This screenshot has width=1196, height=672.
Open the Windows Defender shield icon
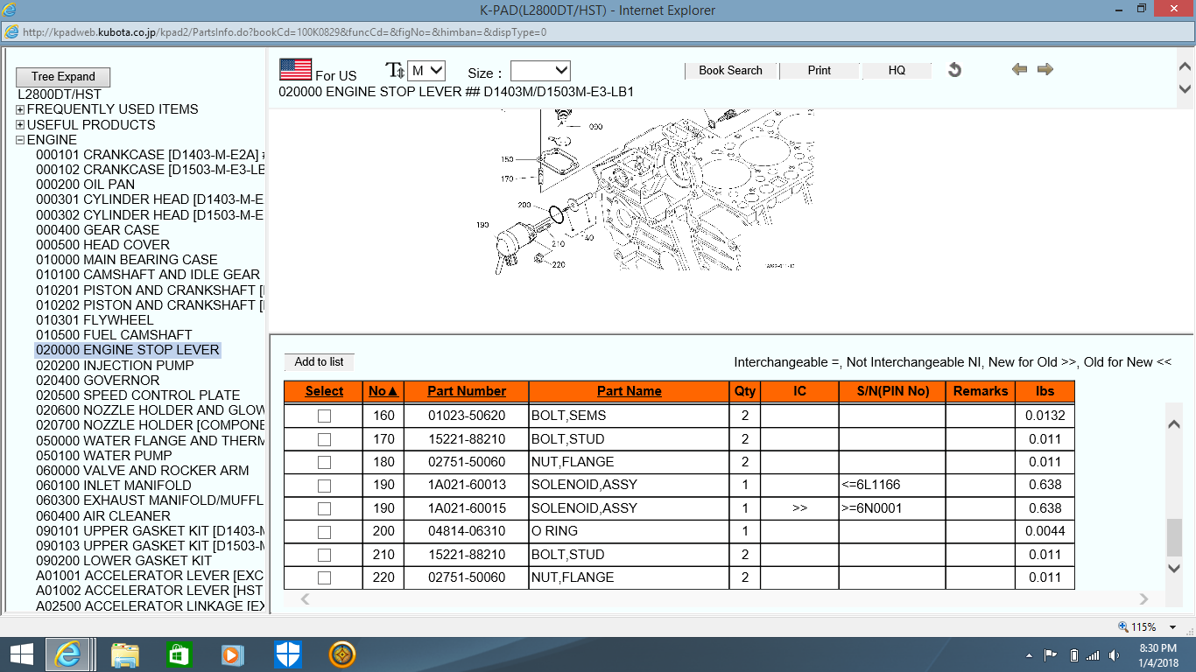(288, 654)
